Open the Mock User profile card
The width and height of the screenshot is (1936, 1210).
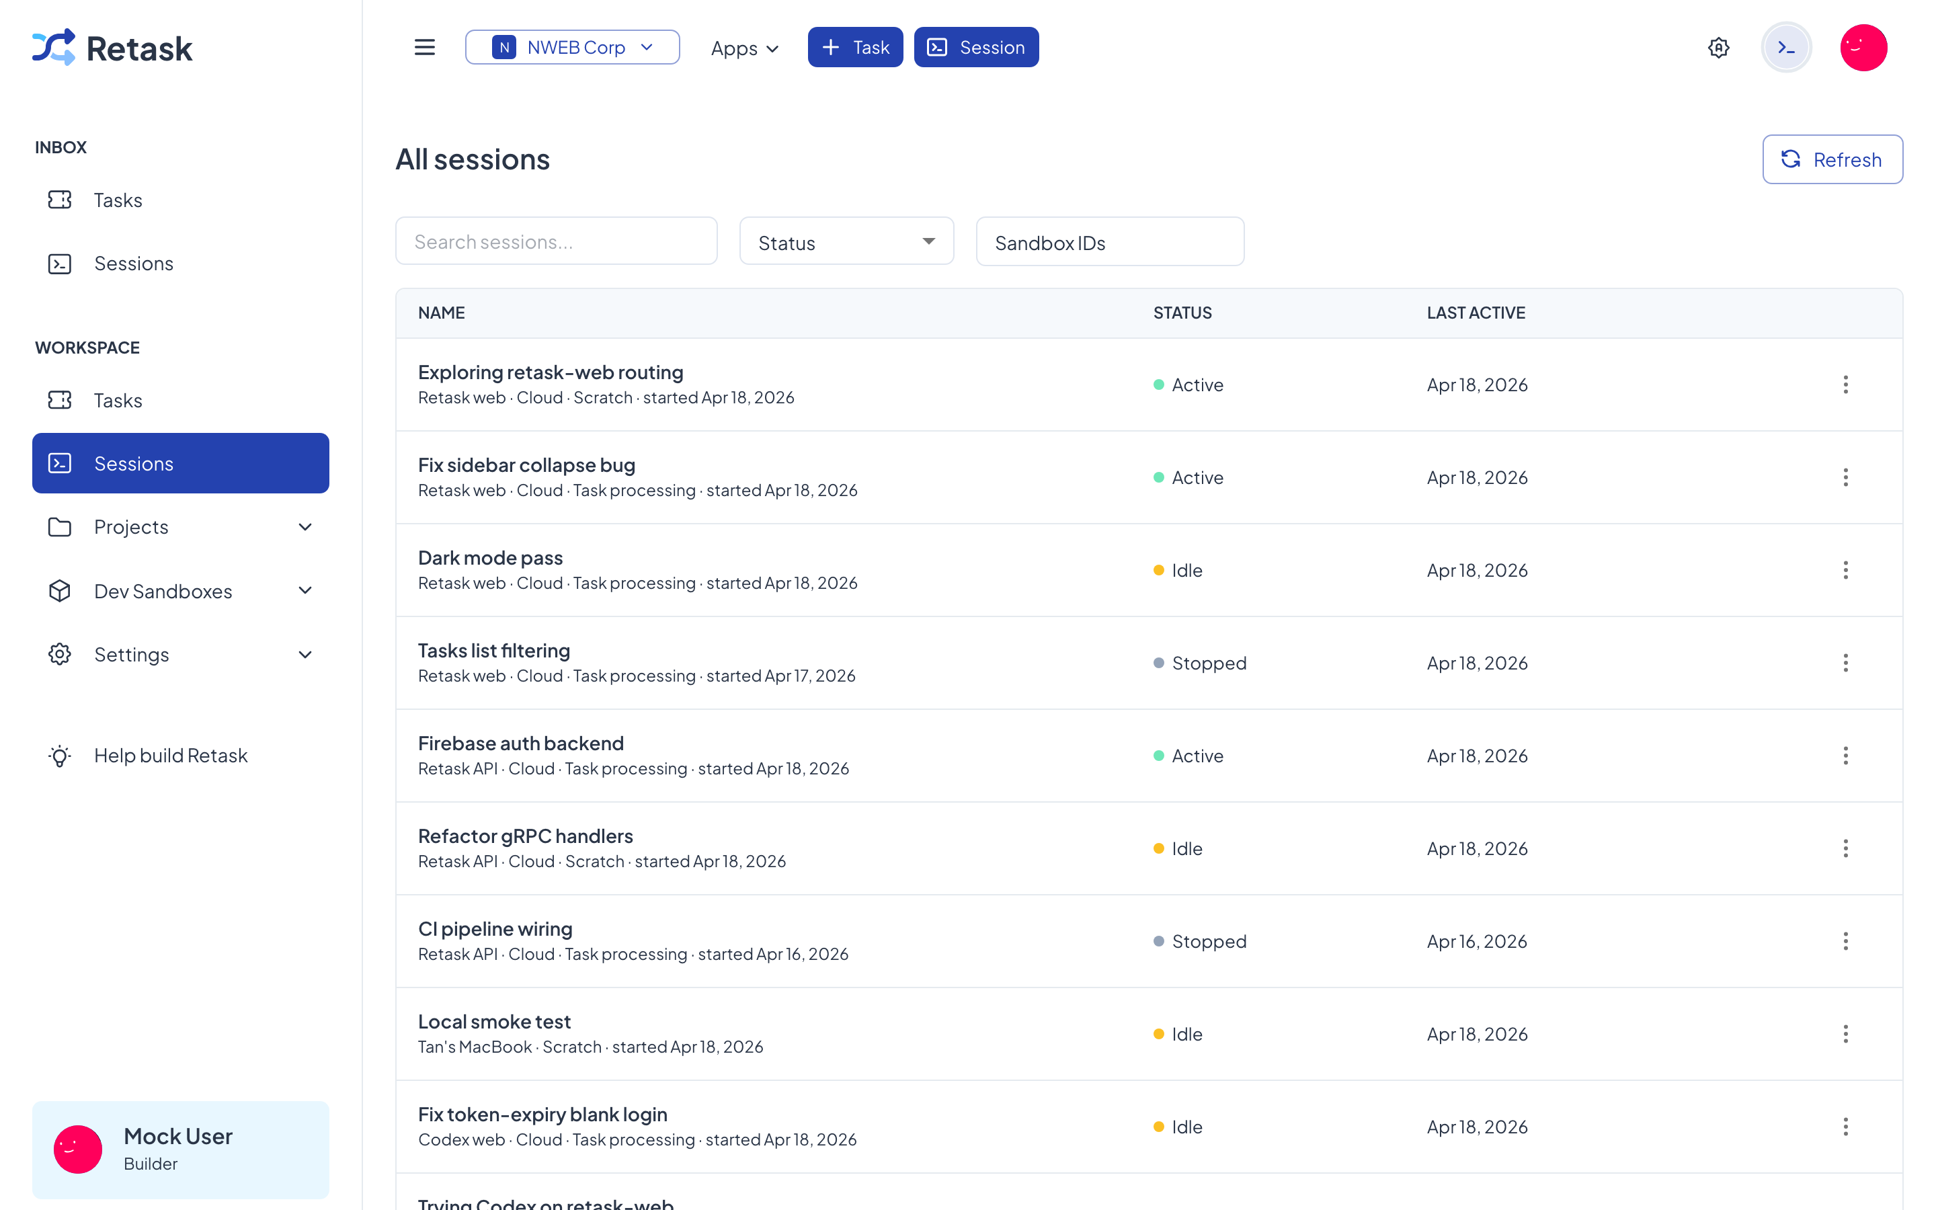coord(181,1149)
